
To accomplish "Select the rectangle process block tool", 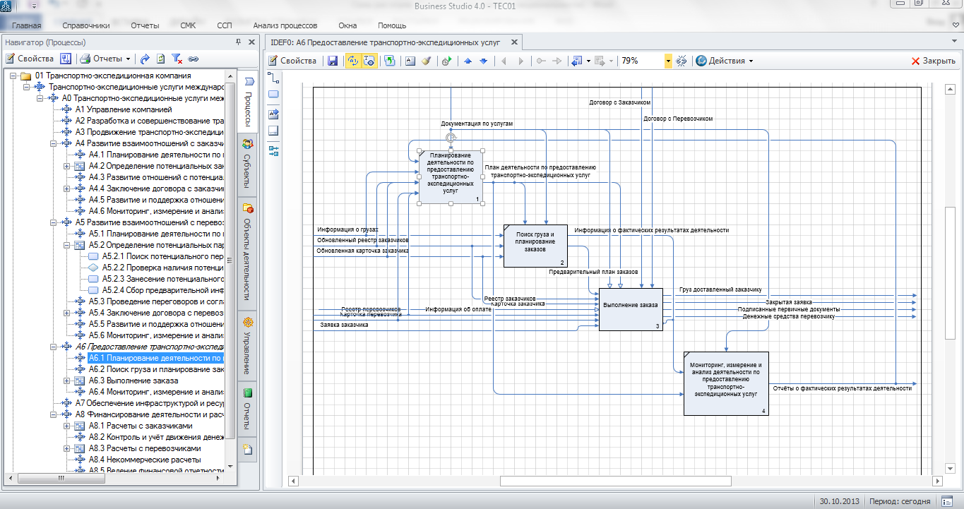I will tap(274, 94).
